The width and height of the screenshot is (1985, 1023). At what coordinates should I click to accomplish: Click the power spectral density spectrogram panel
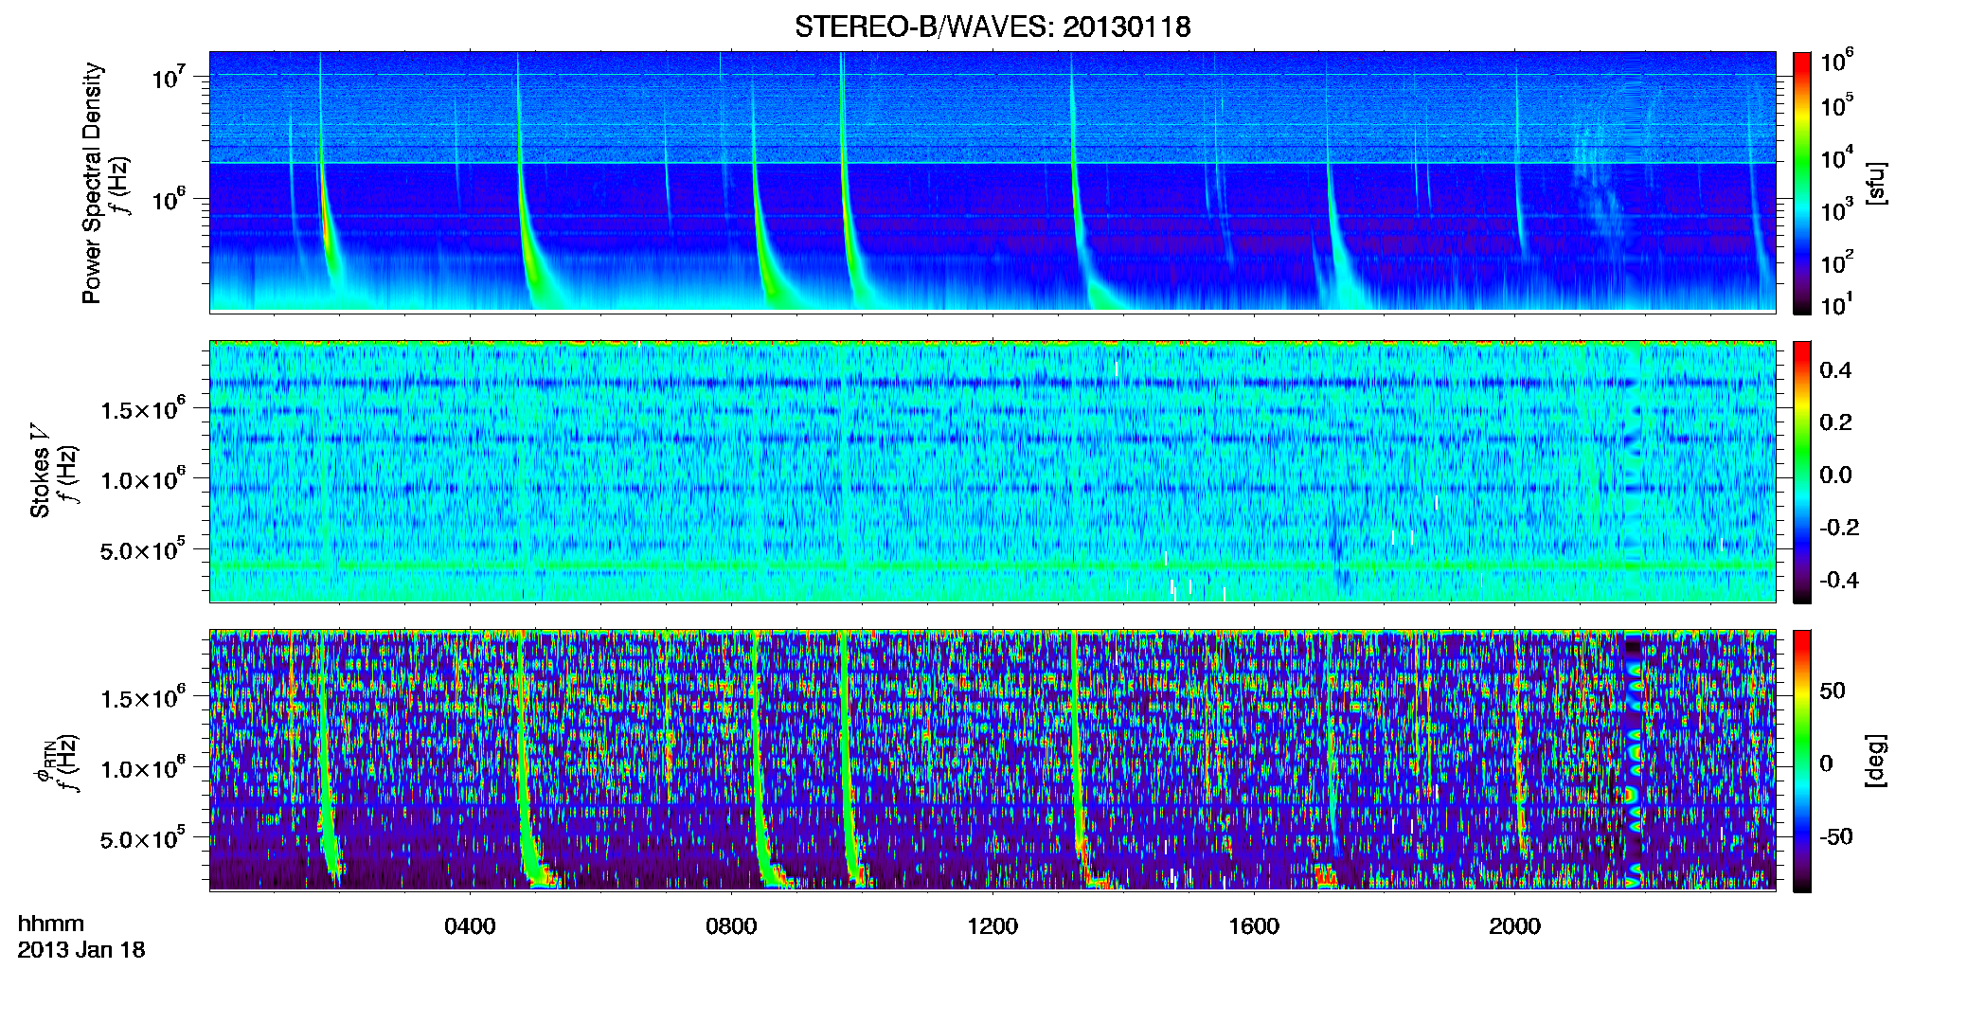(992, 182)
